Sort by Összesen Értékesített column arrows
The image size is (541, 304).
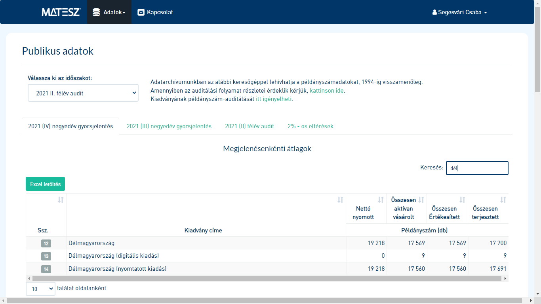click(462, 200)
